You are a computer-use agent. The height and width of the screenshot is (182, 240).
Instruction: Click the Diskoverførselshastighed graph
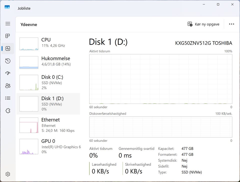tap(160, 127)
